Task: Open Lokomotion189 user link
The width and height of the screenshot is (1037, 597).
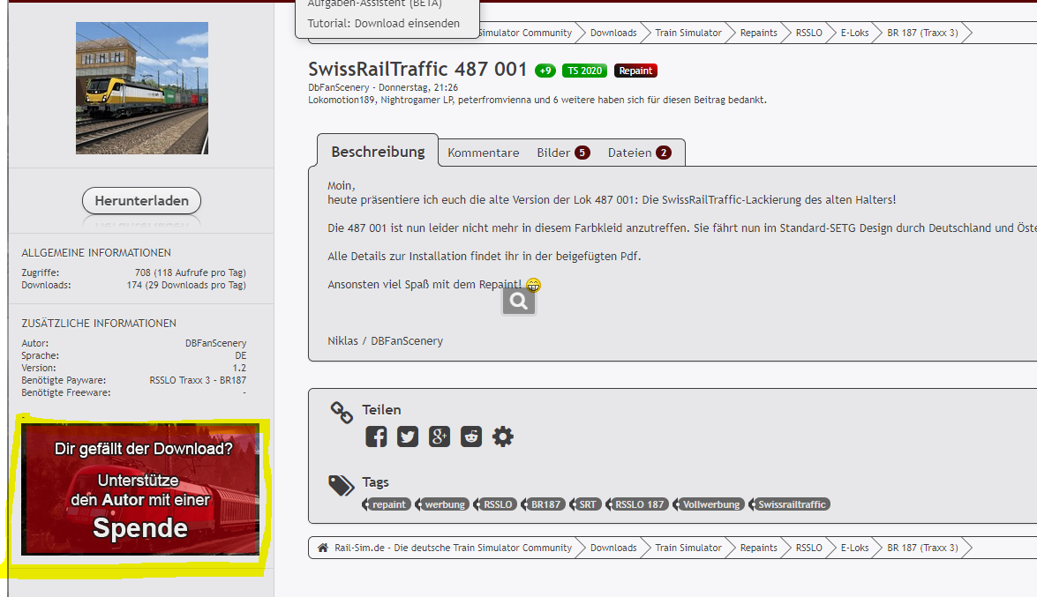Action: 342,100
